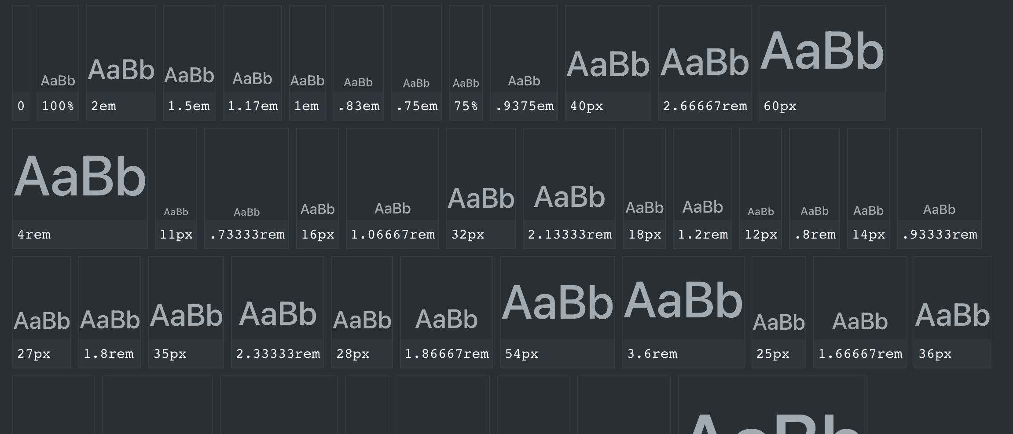Viewport: 1013px width, 434px height.
Task: Click the 3.6rem font size card
Action: coord(683,312)
